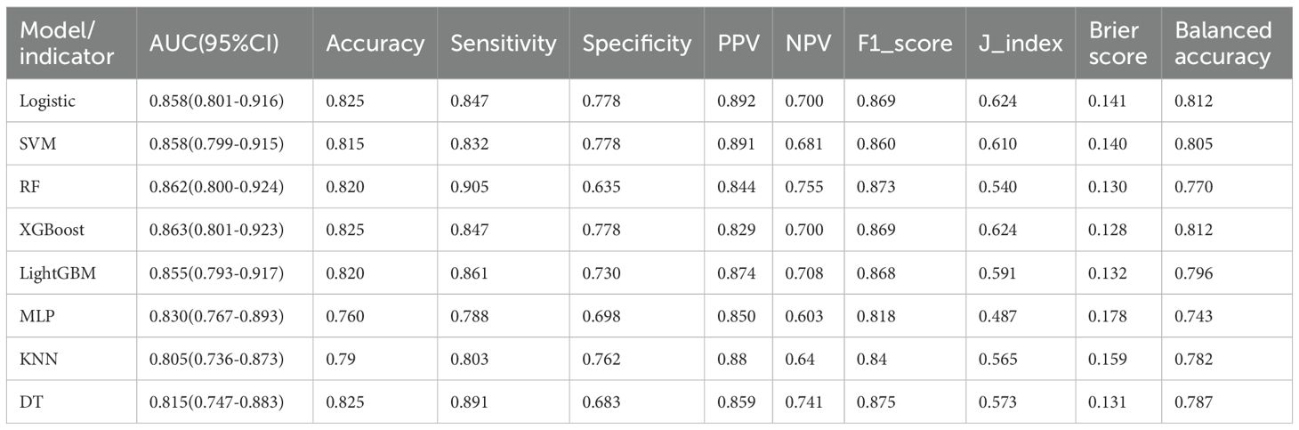Click the SVM model cell
The height and width of the screenshot is (430, 1299).
[x=38, y=144]
